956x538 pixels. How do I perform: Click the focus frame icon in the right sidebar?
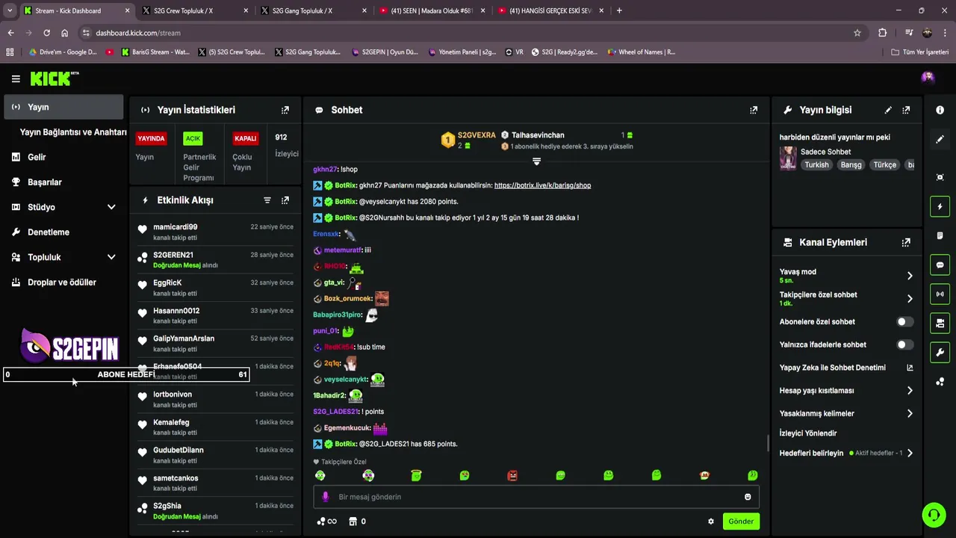coord(940,177)
